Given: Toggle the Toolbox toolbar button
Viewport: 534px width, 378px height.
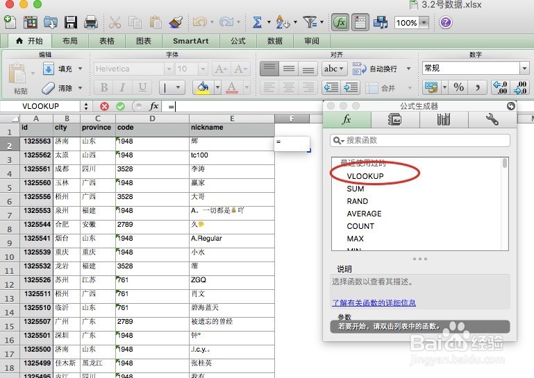Looking at the screenshot, I should point(360,22).
